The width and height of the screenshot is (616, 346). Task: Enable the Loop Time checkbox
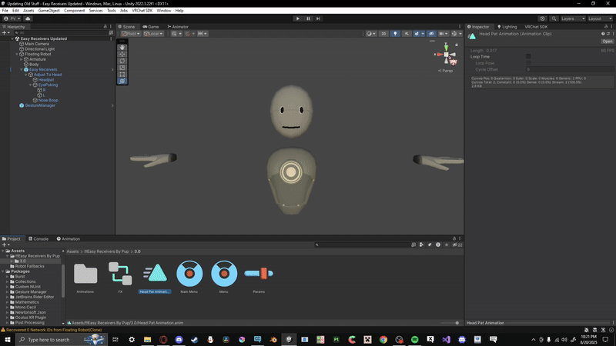(528, 56)
